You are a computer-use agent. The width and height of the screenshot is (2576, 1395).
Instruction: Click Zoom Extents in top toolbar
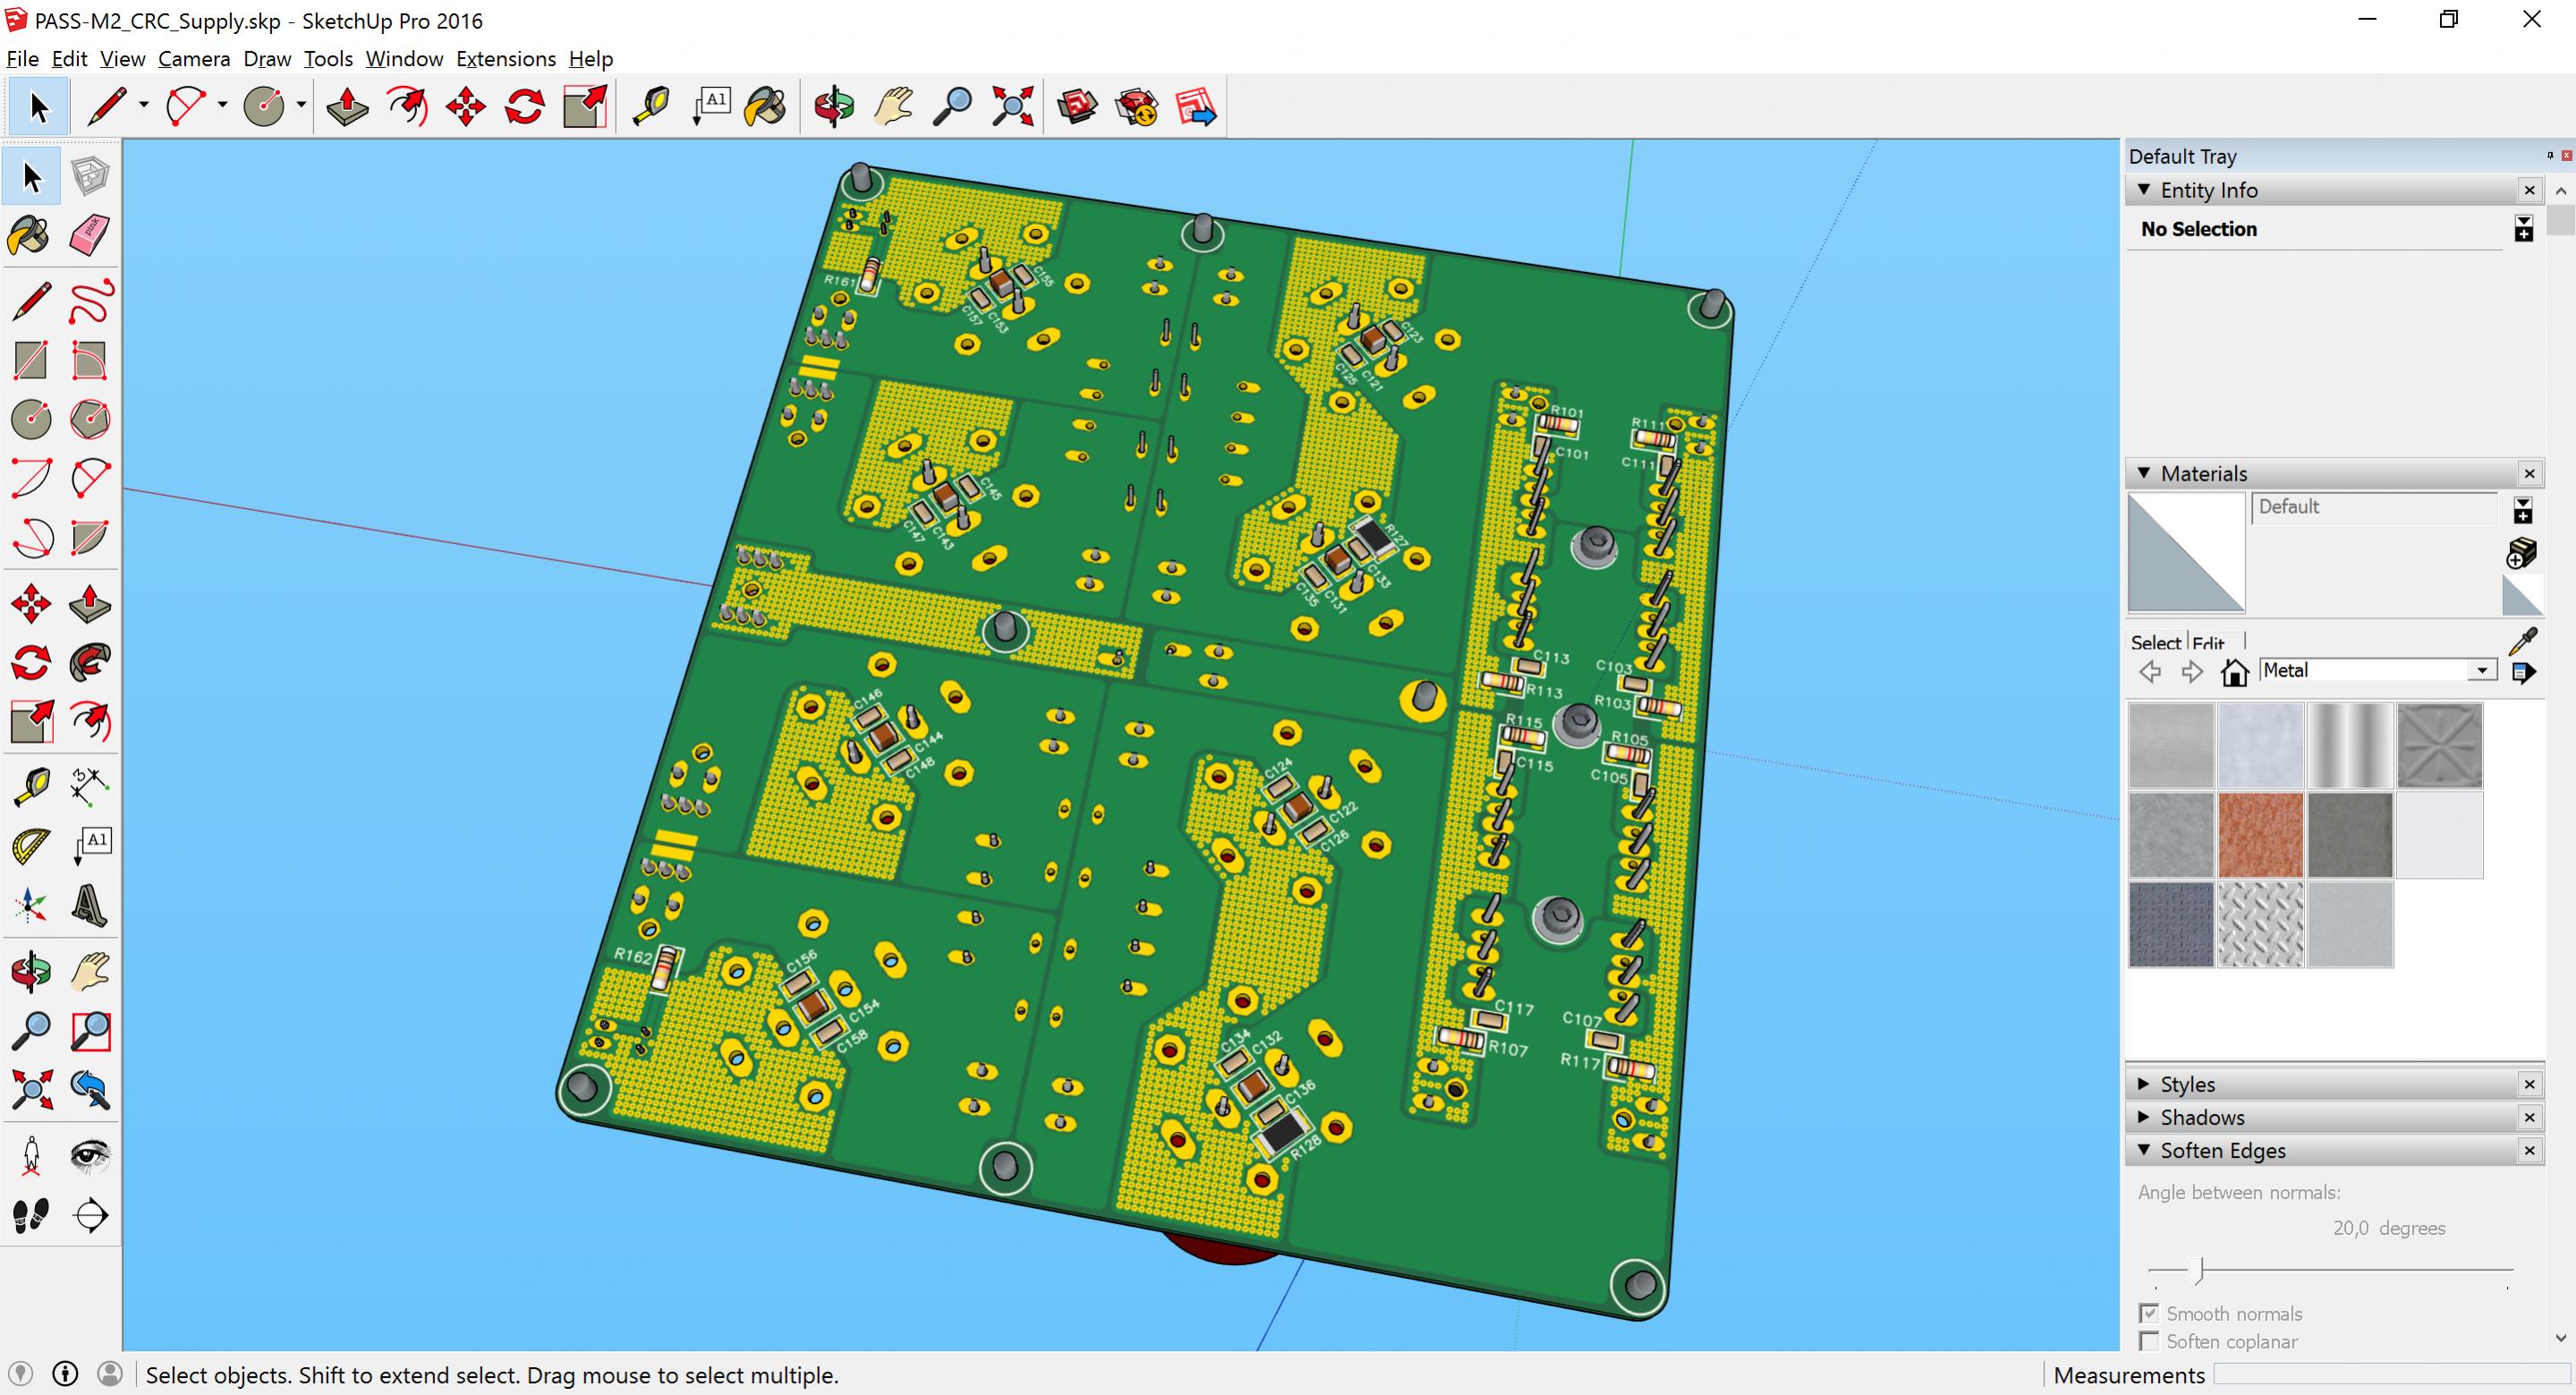tap(1012, 106)
